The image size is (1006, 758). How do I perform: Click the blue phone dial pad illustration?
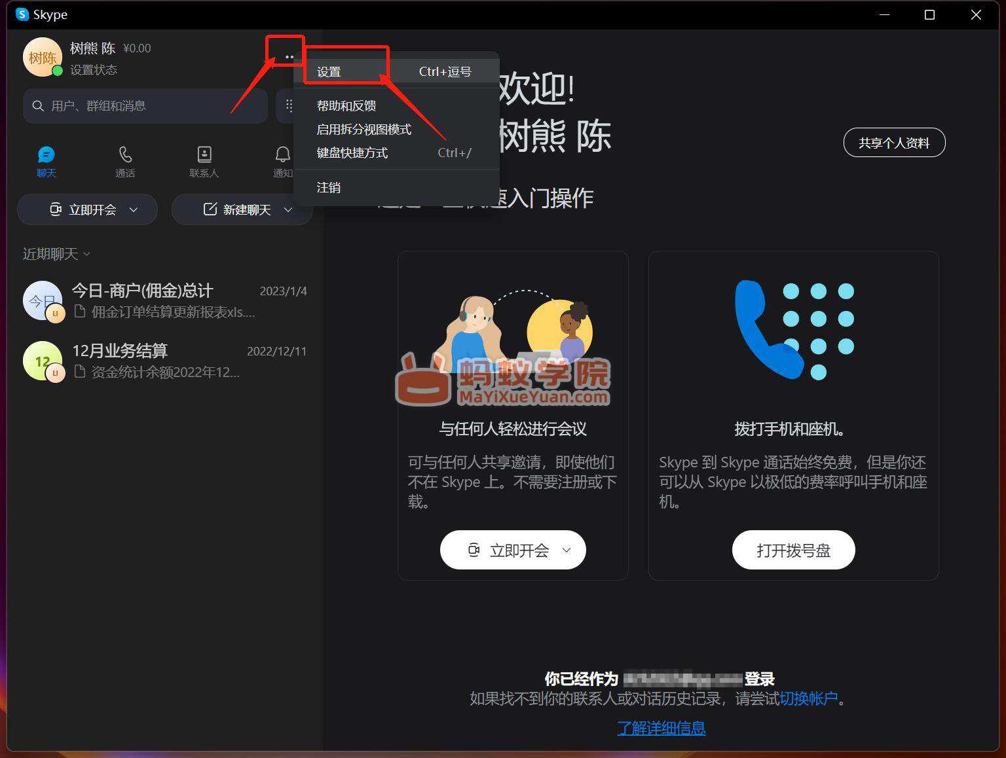coord(794,329)
